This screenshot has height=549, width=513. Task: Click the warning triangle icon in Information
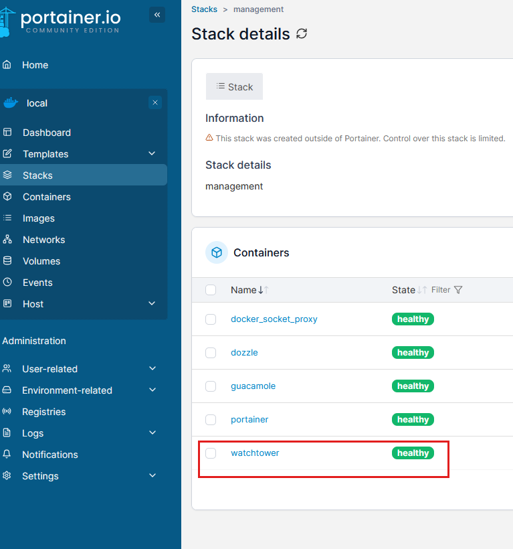point(209,138)
